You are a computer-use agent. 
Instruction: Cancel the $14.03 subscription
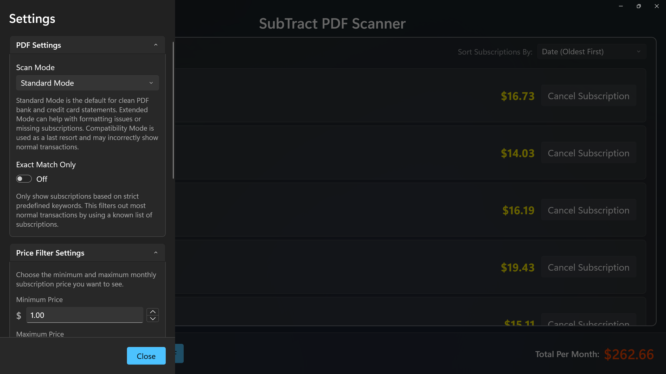(588, 153)
